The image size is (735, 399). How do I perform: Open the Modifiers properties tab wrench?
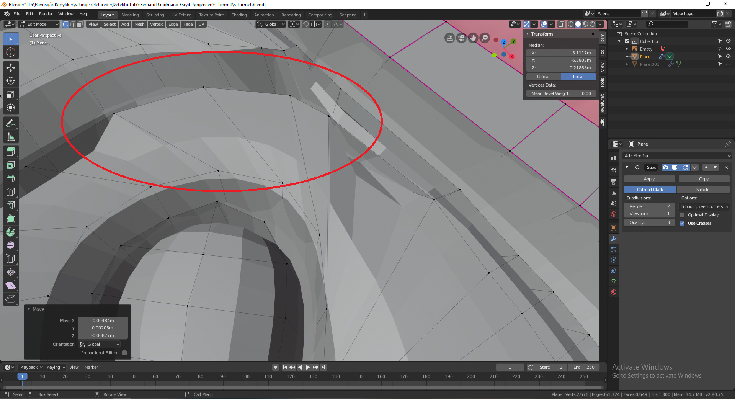click(x=614, y=239)
